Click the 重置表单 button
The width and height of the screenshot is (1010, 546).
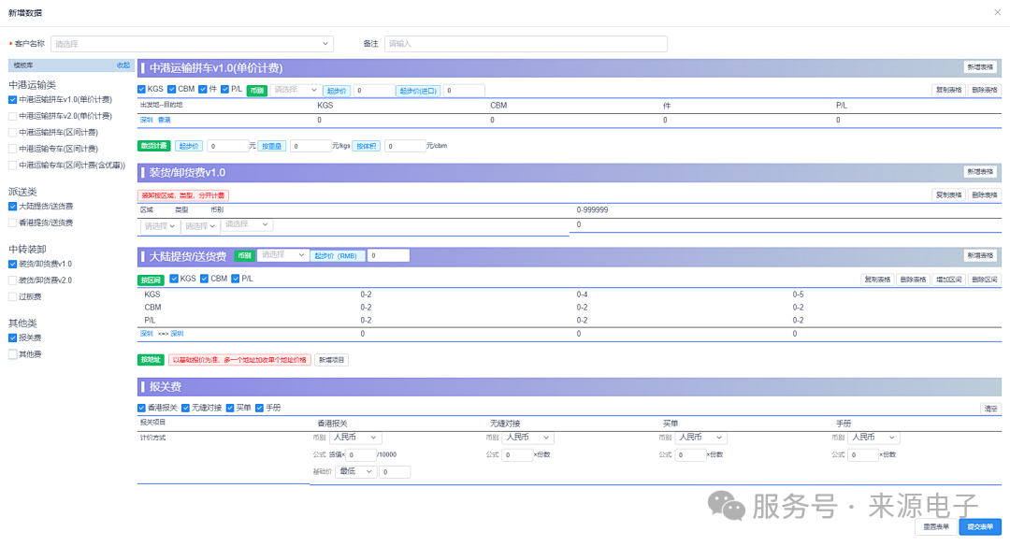click(936, 526)
